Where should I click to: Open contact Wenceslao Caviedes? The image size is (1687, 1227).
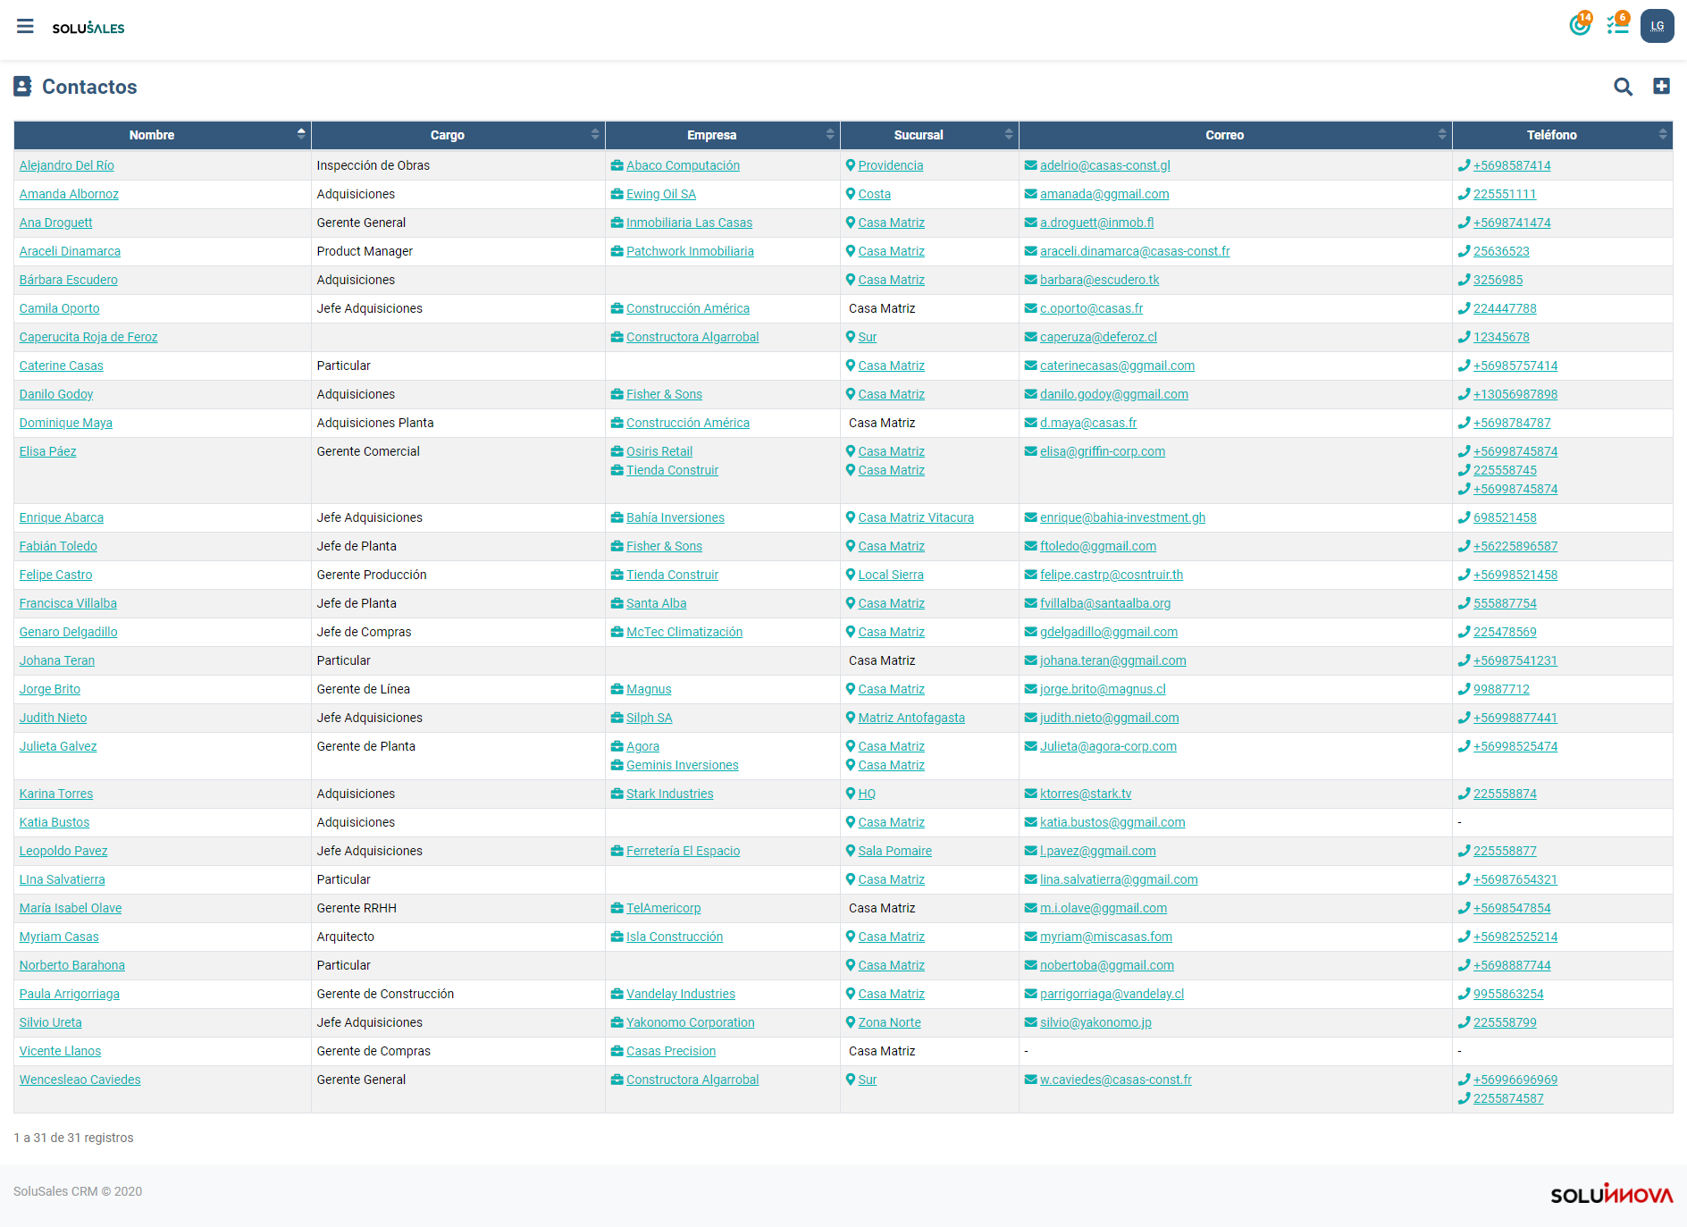coord(80,1080)
